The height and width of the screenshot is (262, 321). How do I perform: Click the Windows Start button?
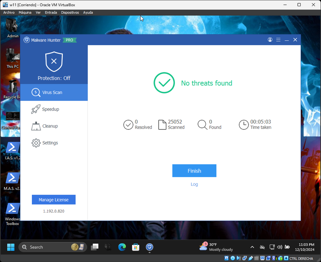coord(11,247)
